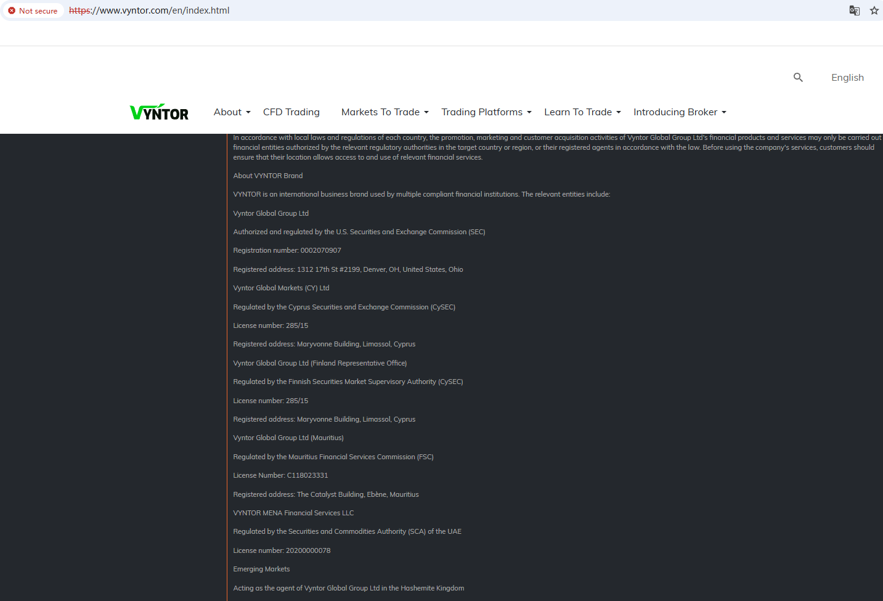The width and height of the screenshot is (883, 601).
Task: Click 'Registration number: 0002070907'
Action: tap(287, 250)
